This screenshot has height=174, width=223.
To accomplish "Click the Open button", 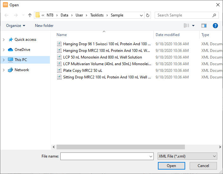I will pos(171,166).
